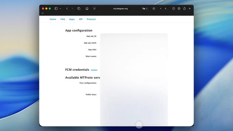233x131 pixels.
Task: Open a new tab with plus
Action: [189, 9]
